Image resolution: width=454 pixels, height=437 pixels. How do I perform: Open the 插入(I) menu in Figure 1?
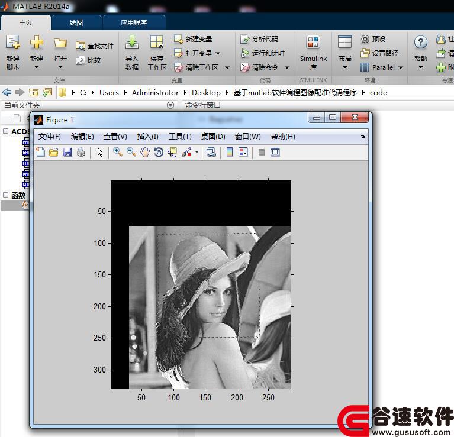147,137
